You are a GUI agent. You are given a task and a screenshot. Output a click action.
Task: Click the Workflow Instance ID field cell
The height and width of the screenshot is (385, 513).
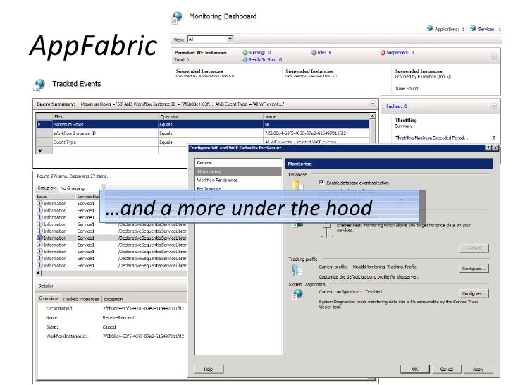point(105,133)
